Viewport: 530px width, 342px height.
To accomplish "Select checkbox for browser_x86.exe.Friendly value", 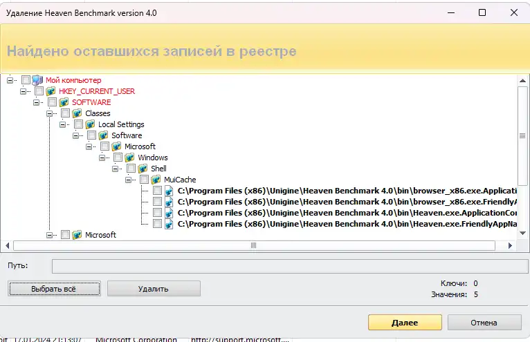I will coord(157,202).
